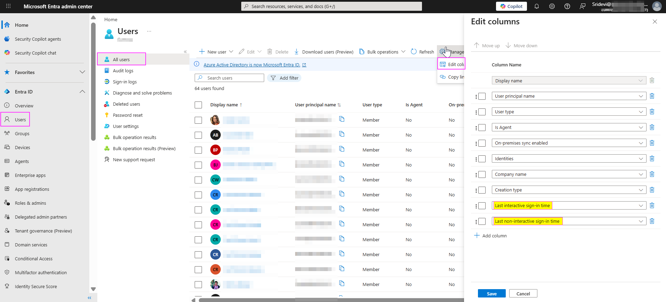This screenshot has width=666, height=302.
Task: Copy user principal name for AB user
Action: pos(342,134)
